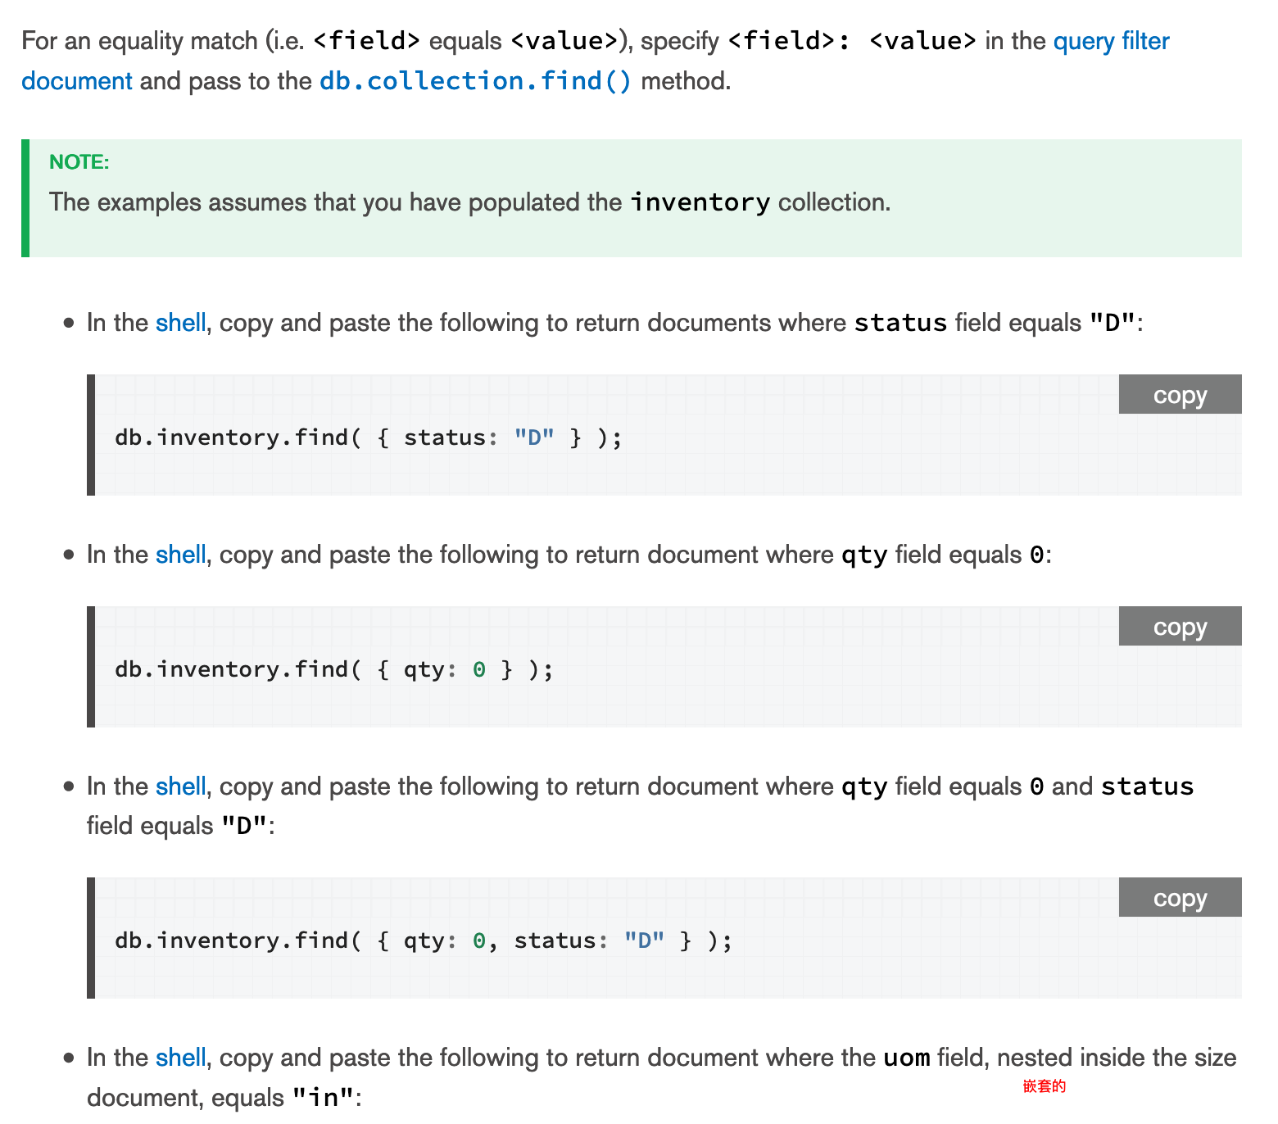Viewport: 1278px width, 1124px height.
Task: Click the green NOTE: heading
Action: click(79, 162)
